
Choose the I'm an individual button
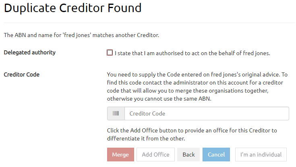coord(261,155)
